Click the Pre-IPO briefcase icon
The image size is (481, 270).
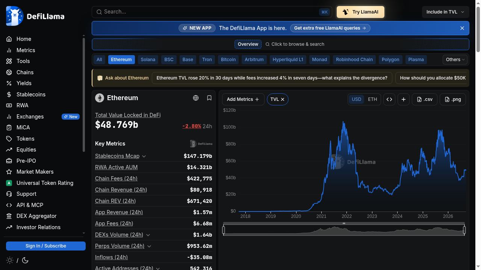pyautogui.click(x=9, y=161)
